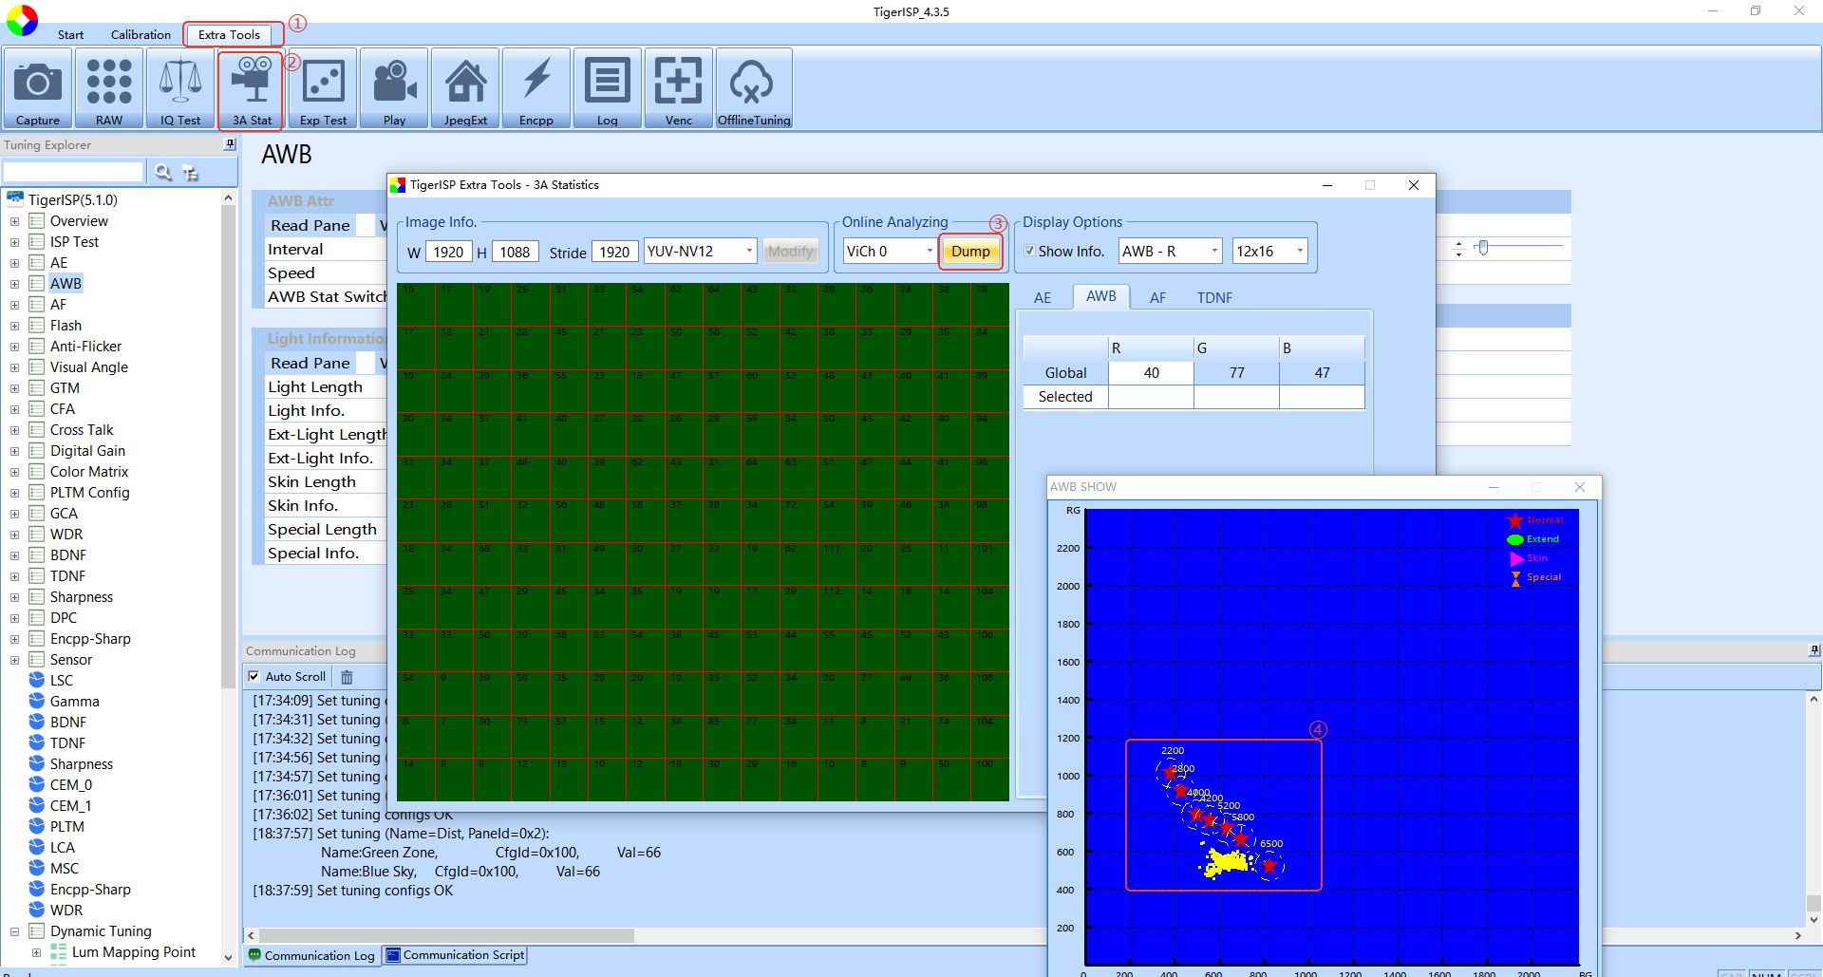Toggle the Show Info. checkbox
This screenshot has height=977, width=1823.
pos(1030,251)
